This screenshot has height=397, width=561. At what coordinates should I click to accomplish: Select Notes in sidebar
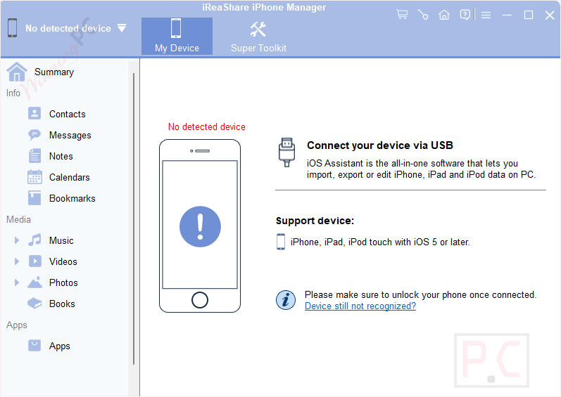[x=61, y=157]
